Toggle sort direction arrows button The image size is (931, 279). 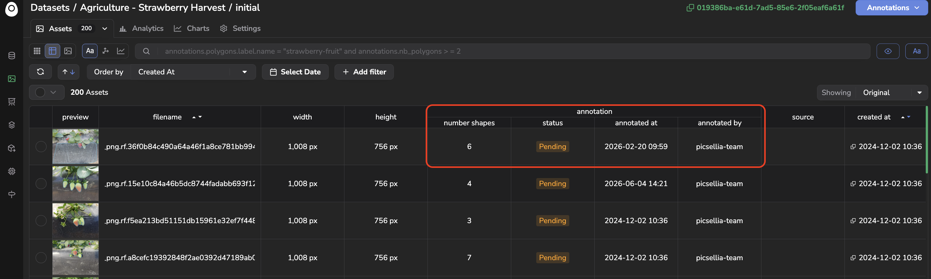(x=69, y=72)
